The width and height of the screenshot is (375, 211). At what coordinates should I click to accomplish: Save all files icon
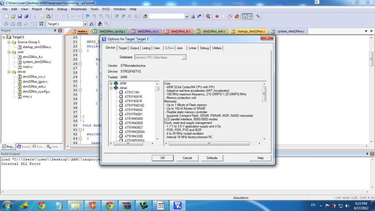pos(26,16)
